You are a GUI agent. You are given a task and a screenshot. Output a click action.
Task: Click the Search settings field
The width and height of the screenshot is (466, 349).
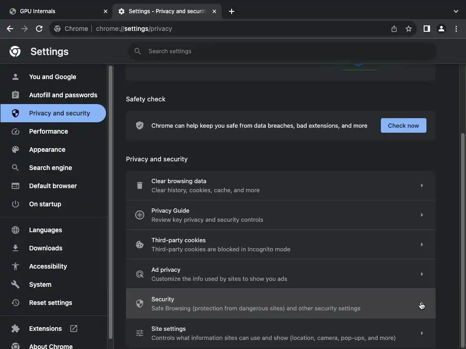(282, 51)
